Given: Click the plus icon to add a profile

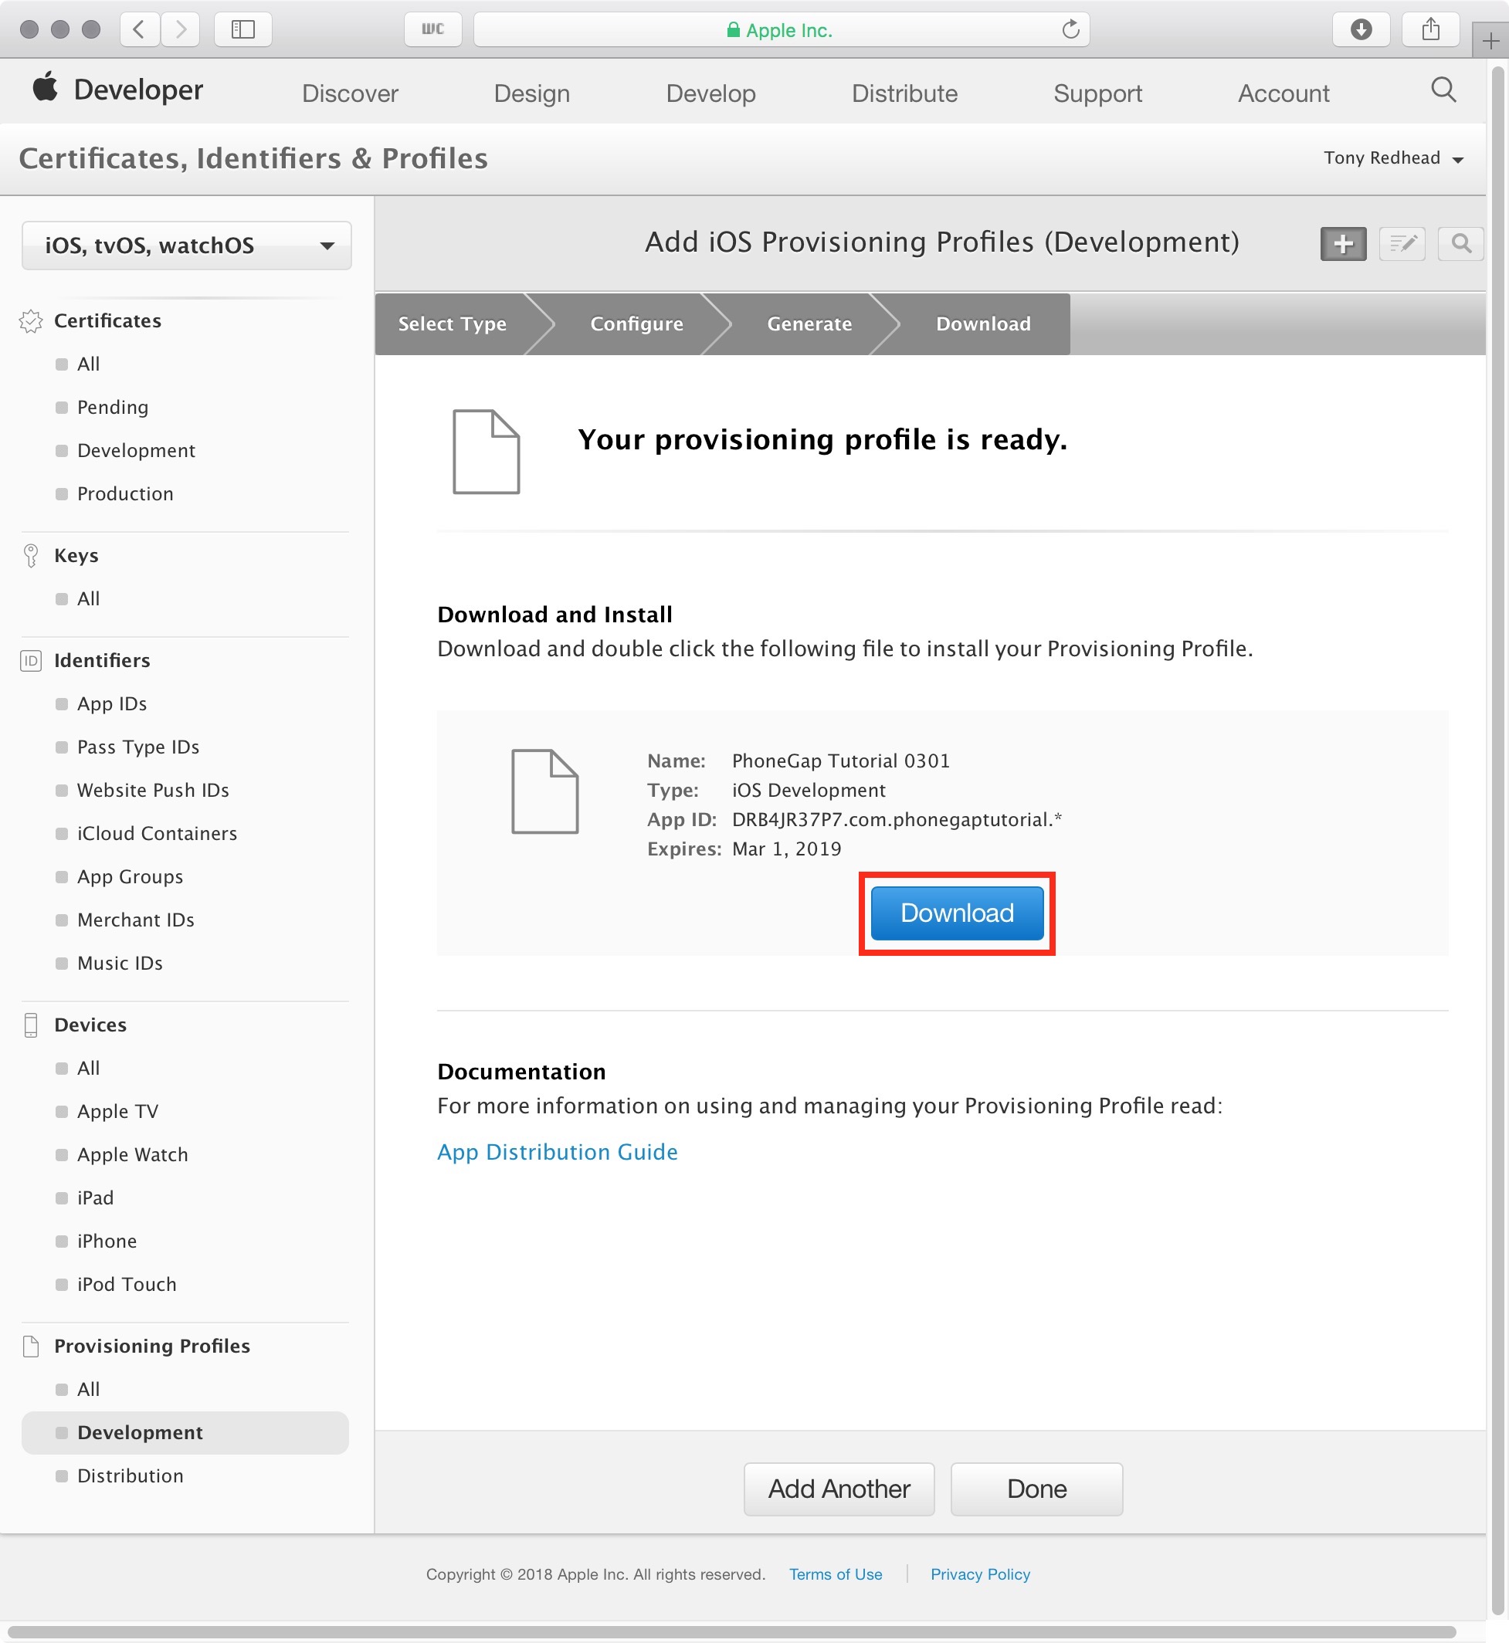Looking at the screenshot, I should pyautogui.click(x=1342, y=243).
